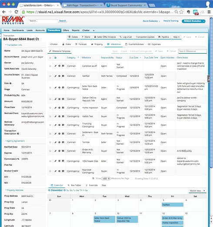This screenshot has width=213, height=227.
Task: Open the Transactions navigation tab
Action: point(54,30)
